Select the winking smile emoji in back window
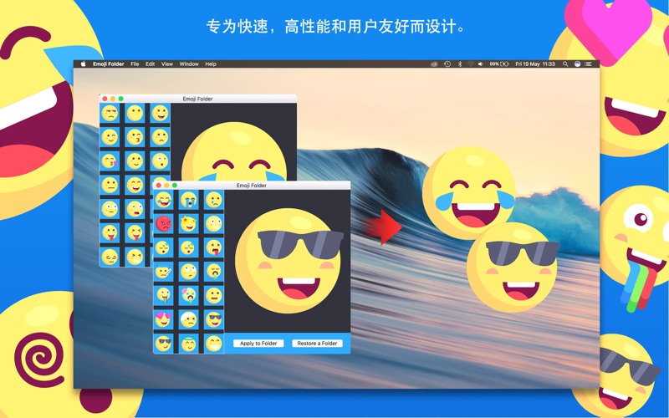 (x=110, y=137)
